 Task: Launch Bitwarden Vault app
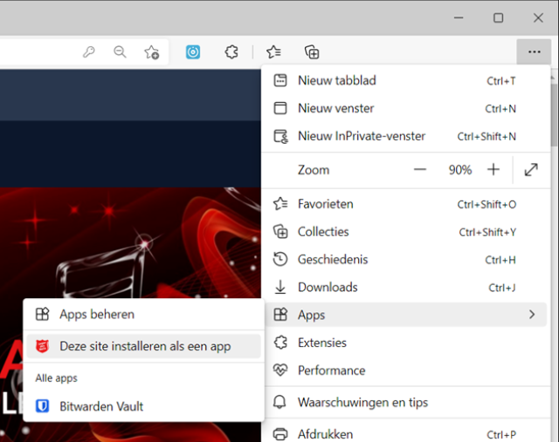pos(101,406)
